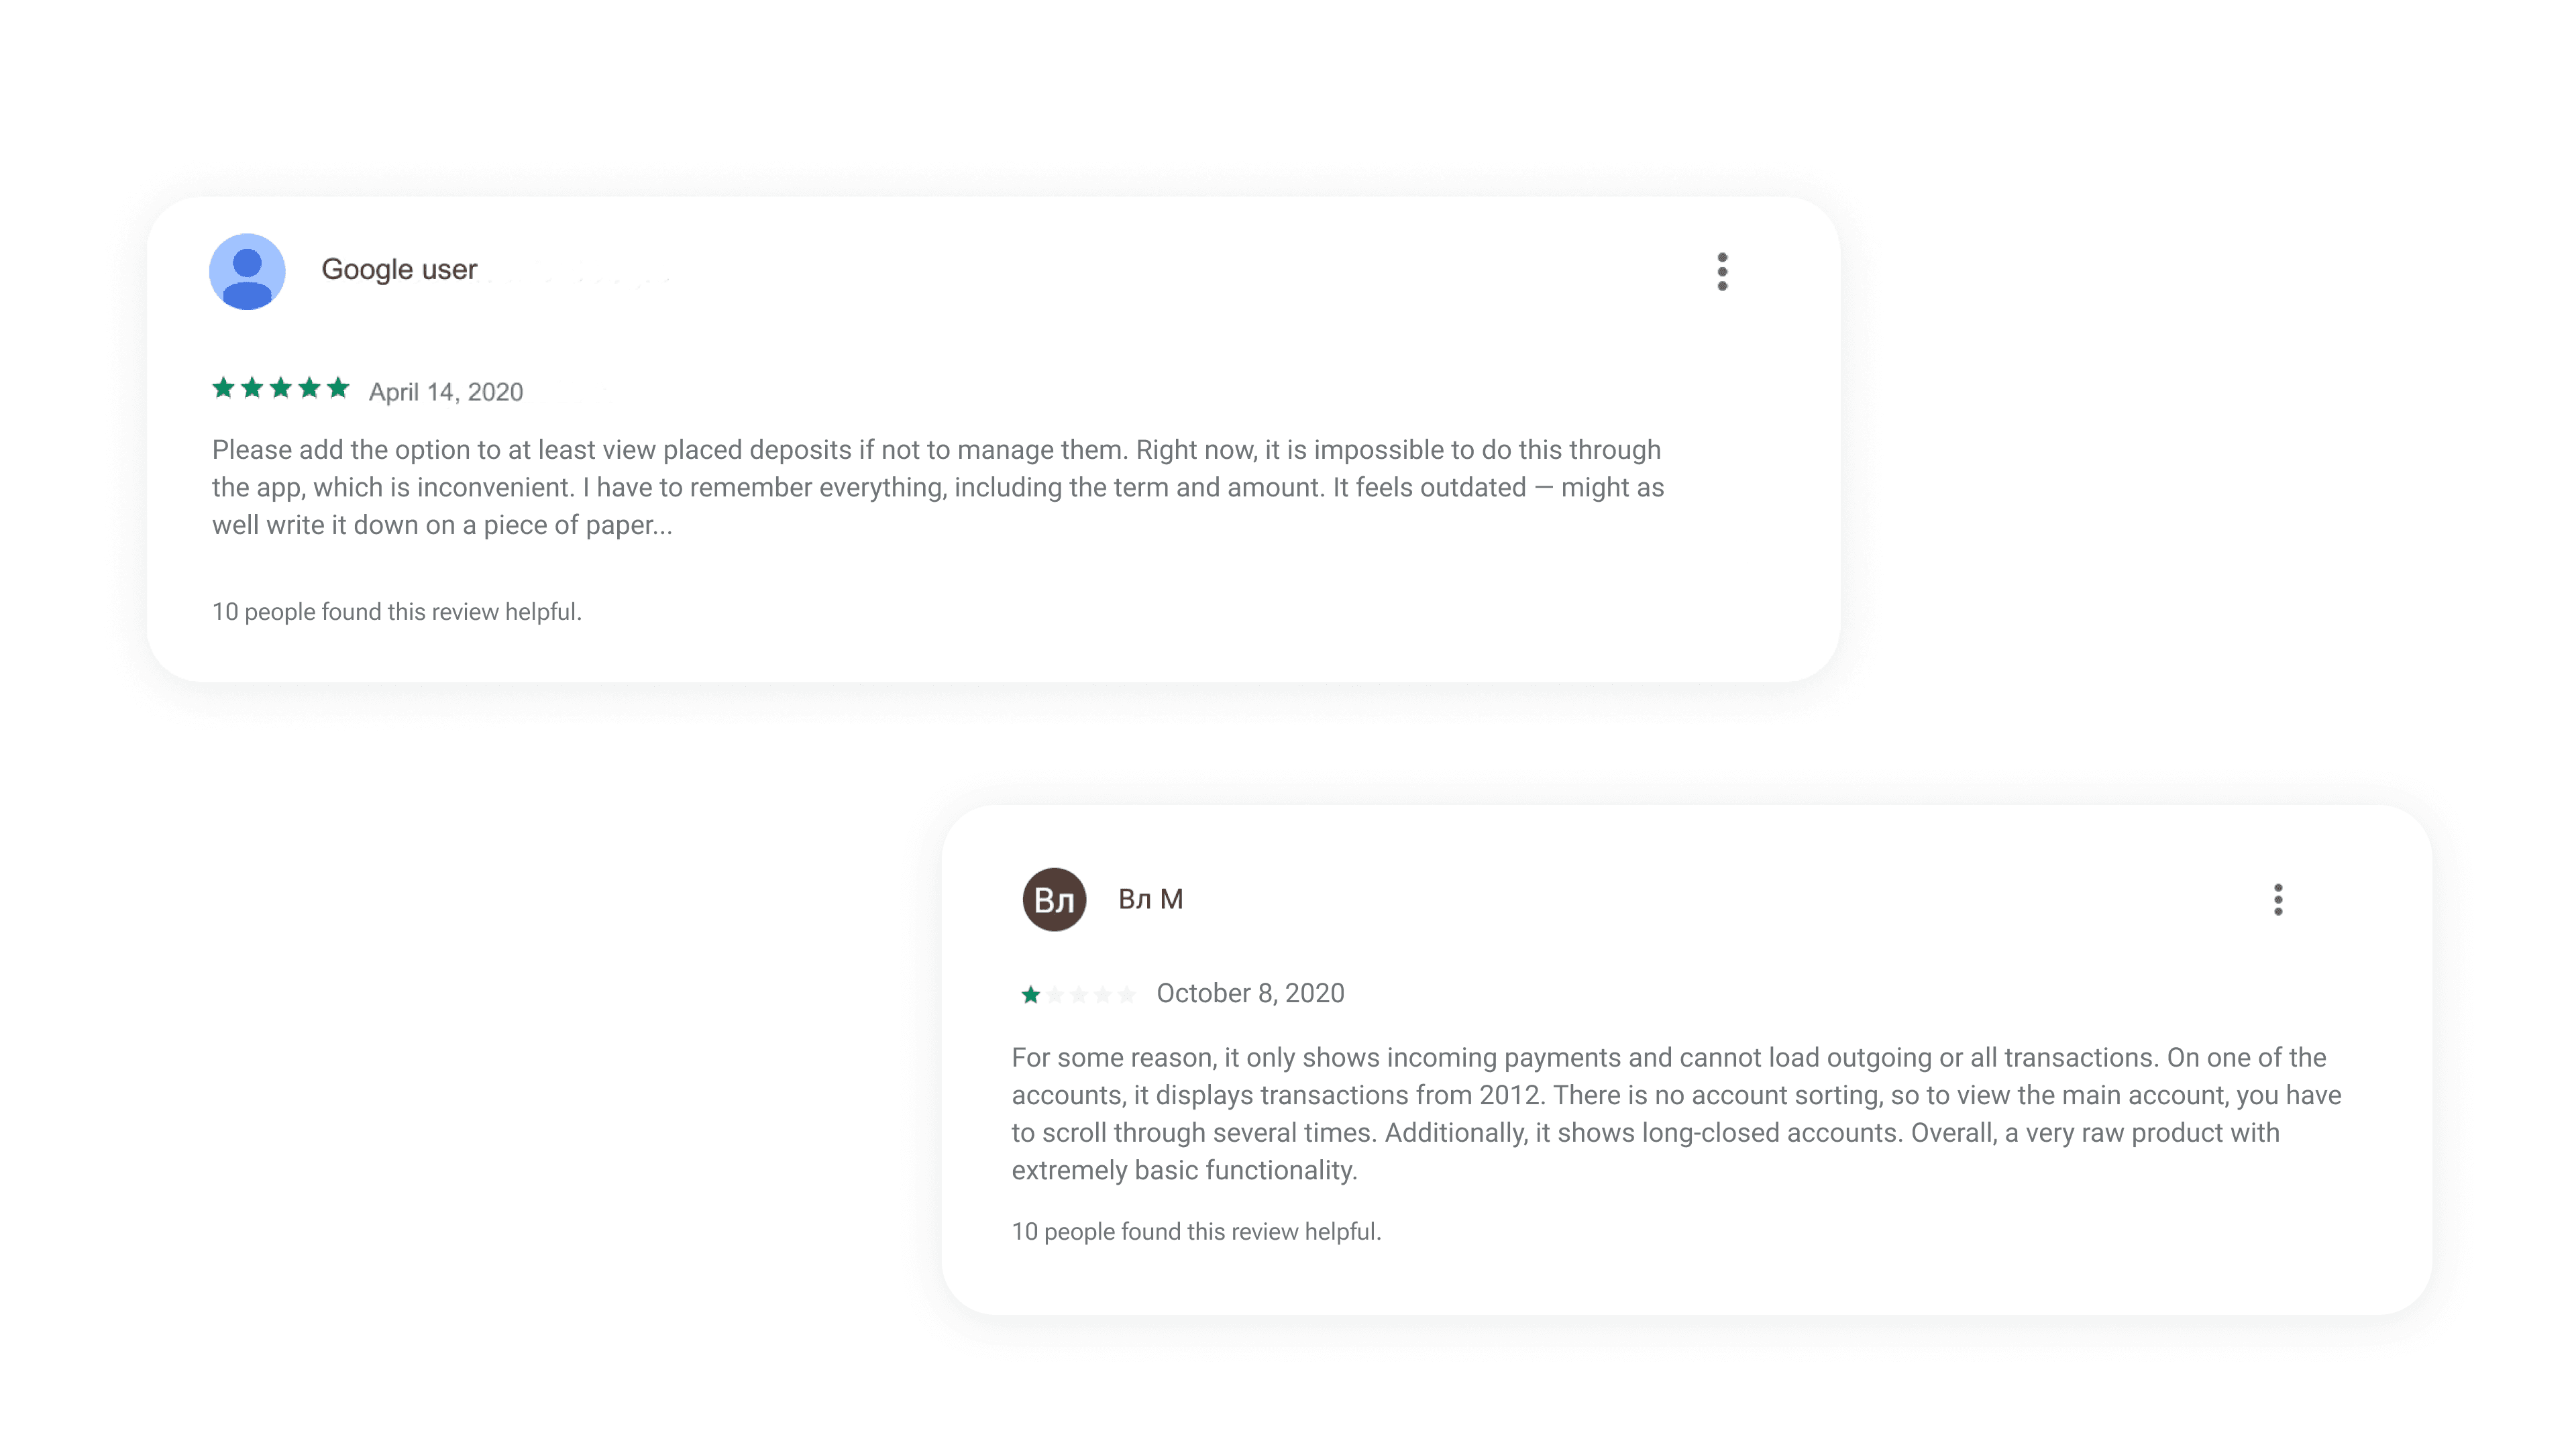Click the April 14, 2020 review date

[x=446, y=392]
